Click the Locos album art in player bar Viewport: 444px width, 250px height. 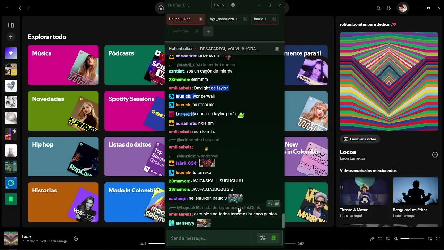(x=11, y=239)
